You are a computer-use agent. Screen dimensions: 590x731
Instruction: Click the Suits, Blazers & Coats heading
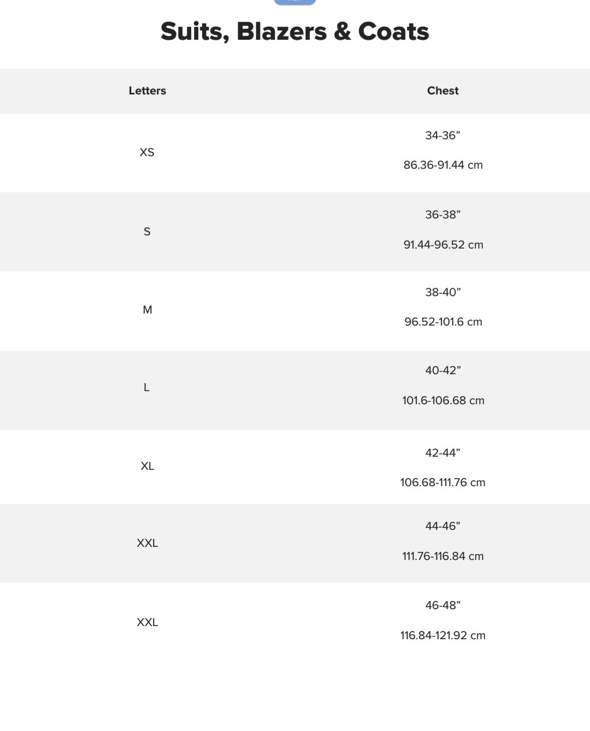[295, 31]
